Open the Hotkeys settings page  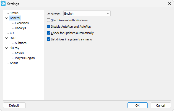point(20,28)
